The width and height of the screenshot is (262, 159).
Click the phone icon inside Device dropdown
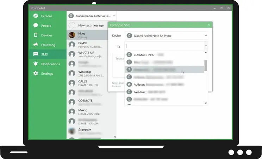pos(129,36)
